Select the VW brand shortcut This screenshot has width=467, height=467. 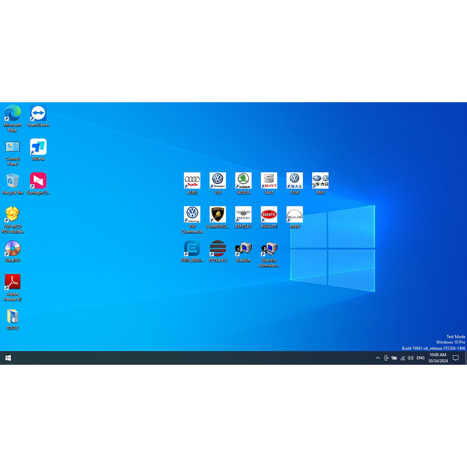click(218, 184)
